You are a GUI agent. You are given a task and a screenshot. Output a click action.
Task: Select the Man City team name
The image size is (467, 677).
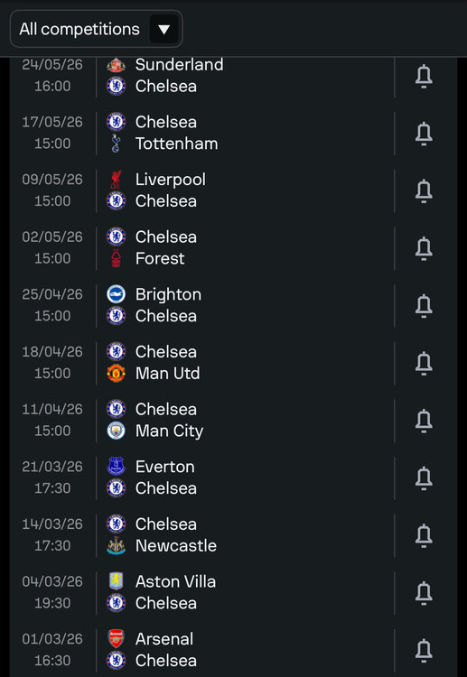[x=169, y=431]
